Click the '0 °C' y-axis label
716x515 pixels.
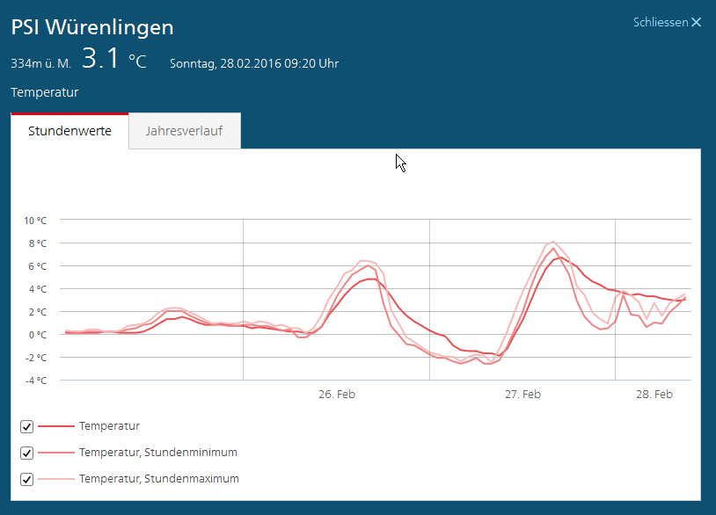pos(38,335)
